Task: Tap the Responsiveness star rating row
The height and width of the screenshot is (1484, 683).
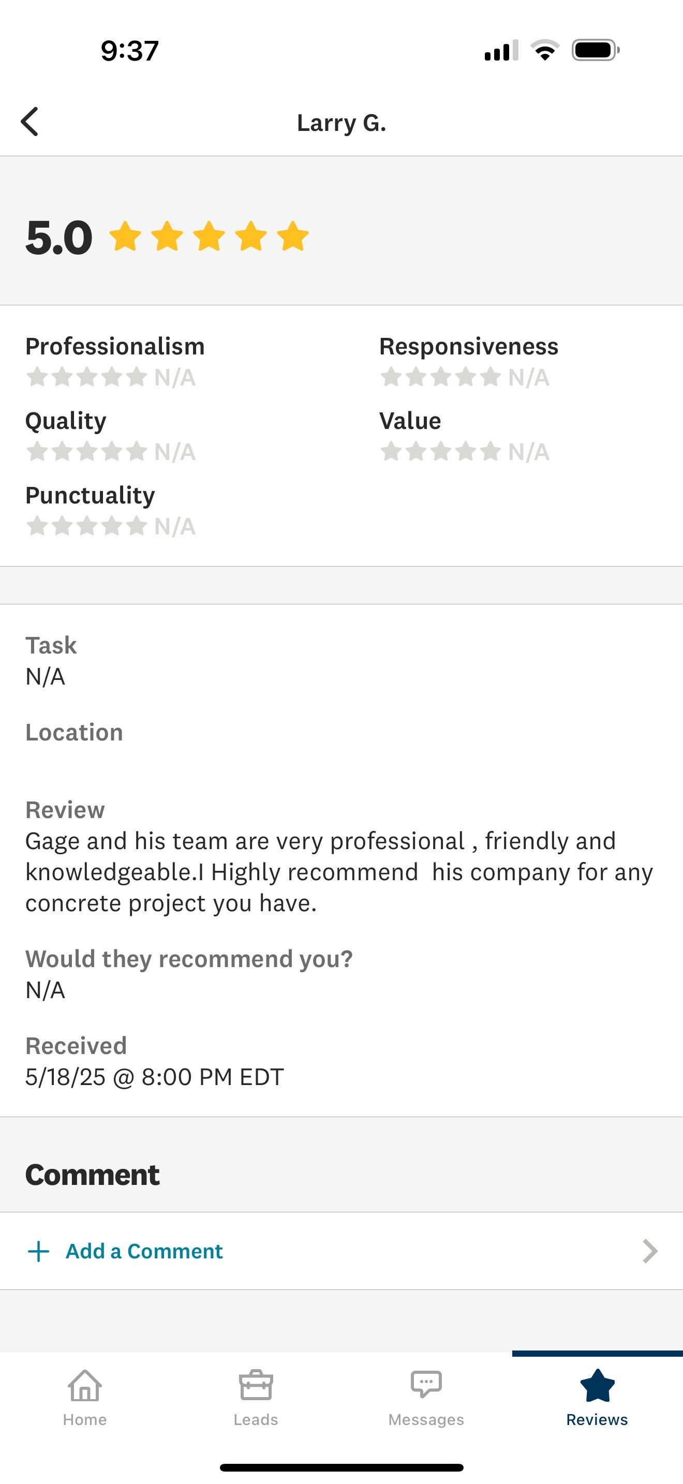Action: coord(465,377)
